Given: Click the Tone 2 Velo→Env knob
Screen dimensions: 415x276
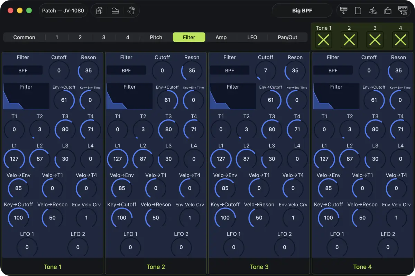Looking at the screenshot, I should (x=122, y=188).
